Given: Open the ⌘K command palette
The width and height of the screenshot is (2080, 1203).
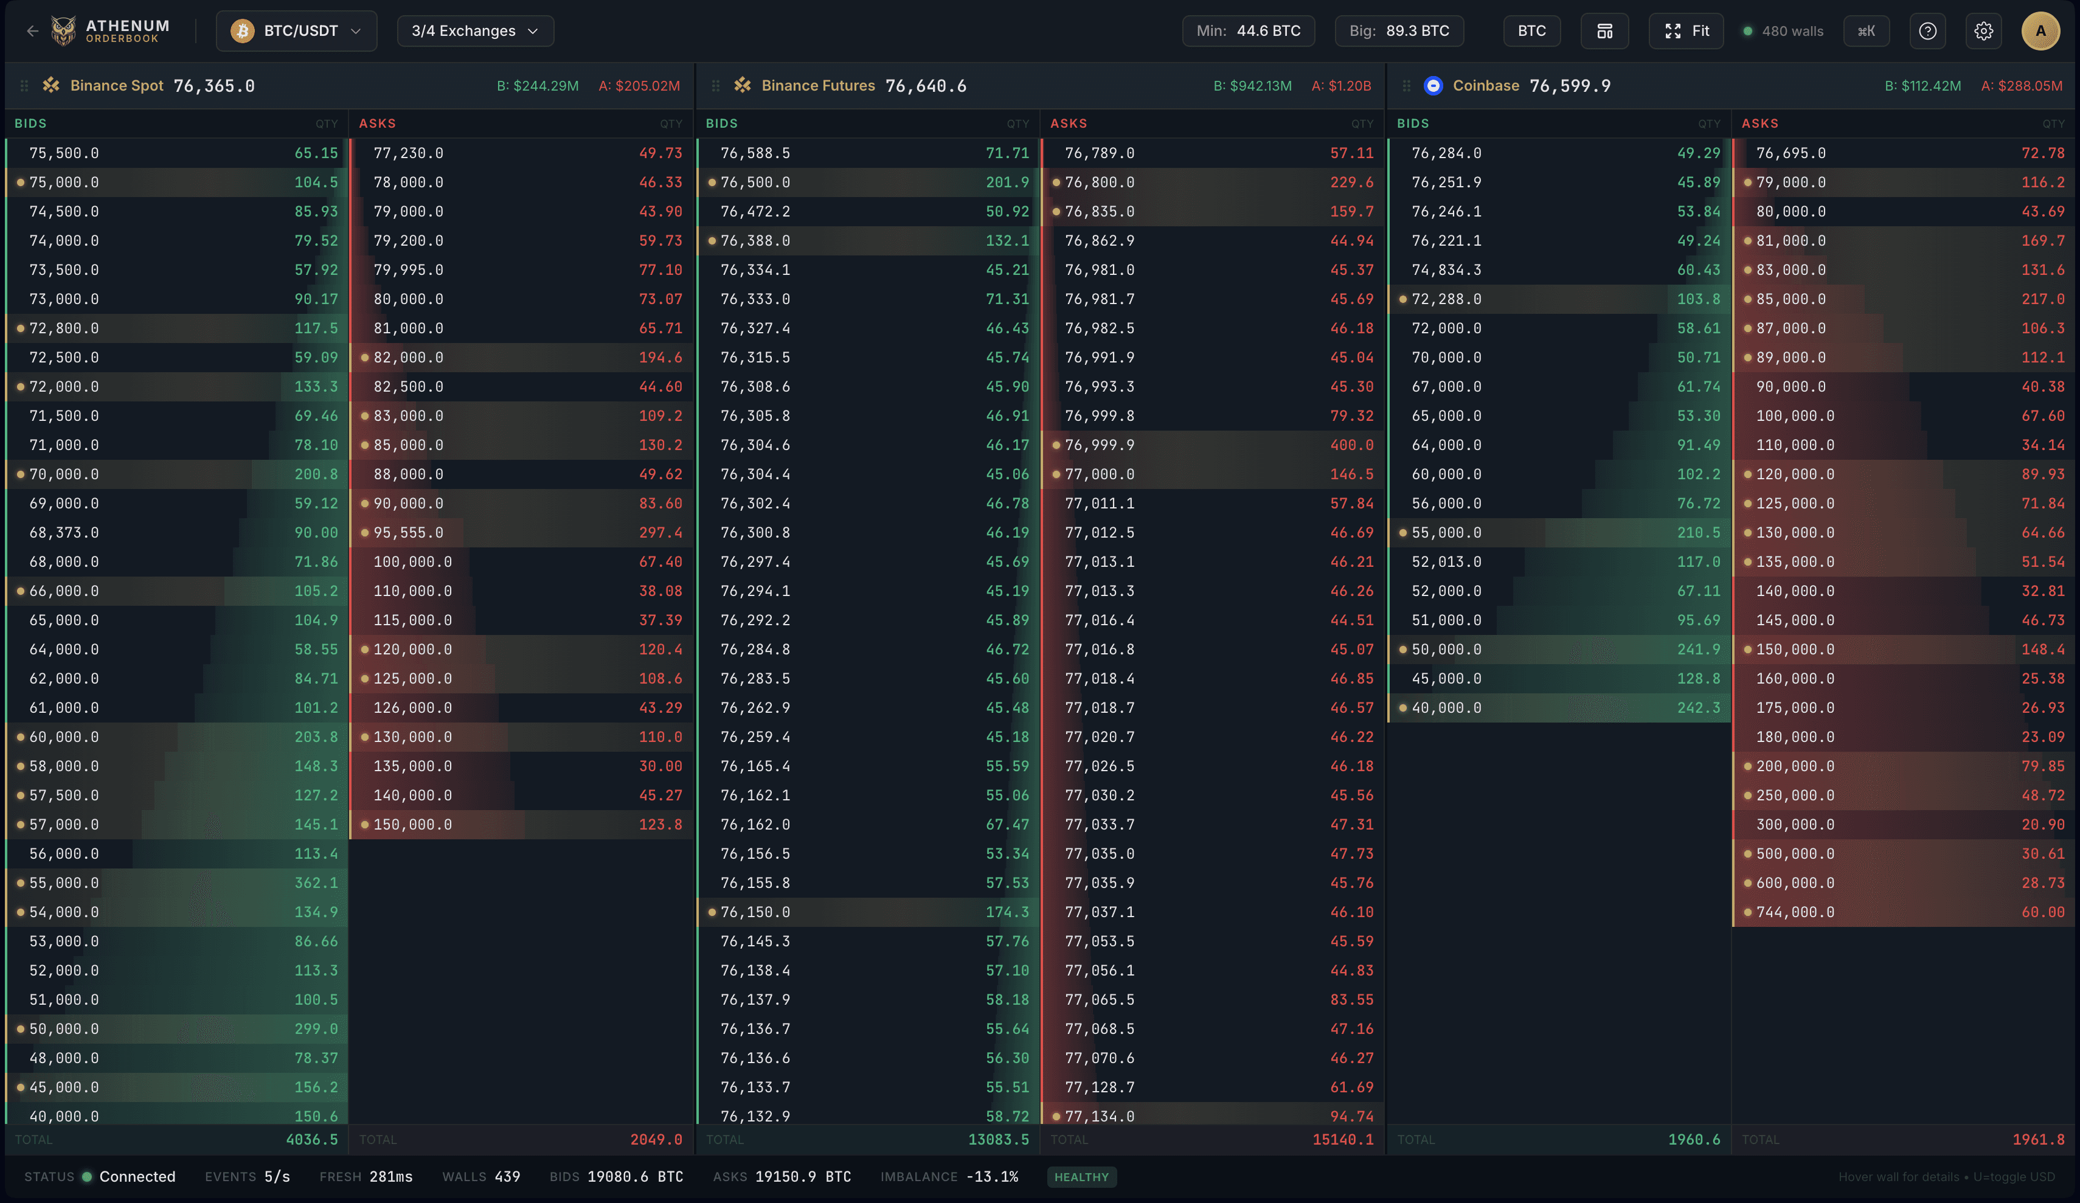Looking at the screenshot, I should (1866, 30).
